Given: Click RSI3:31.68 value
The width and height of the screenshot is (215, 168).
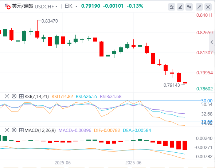Looking at the screenshot, I should [111, 97].
